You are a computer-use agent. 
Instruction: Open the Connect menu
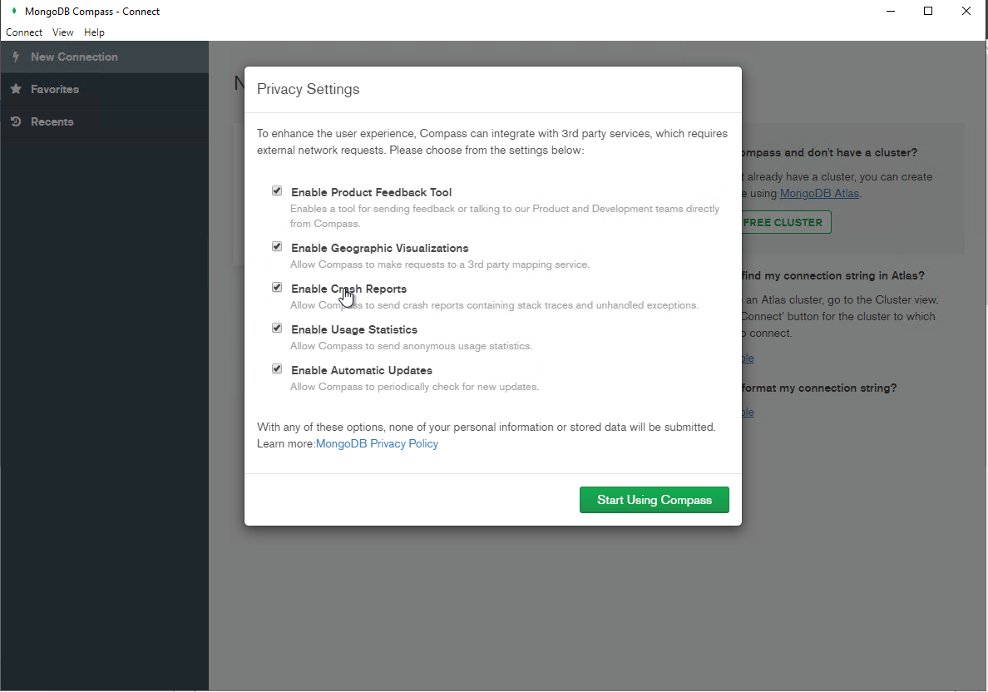coord(24,32)
